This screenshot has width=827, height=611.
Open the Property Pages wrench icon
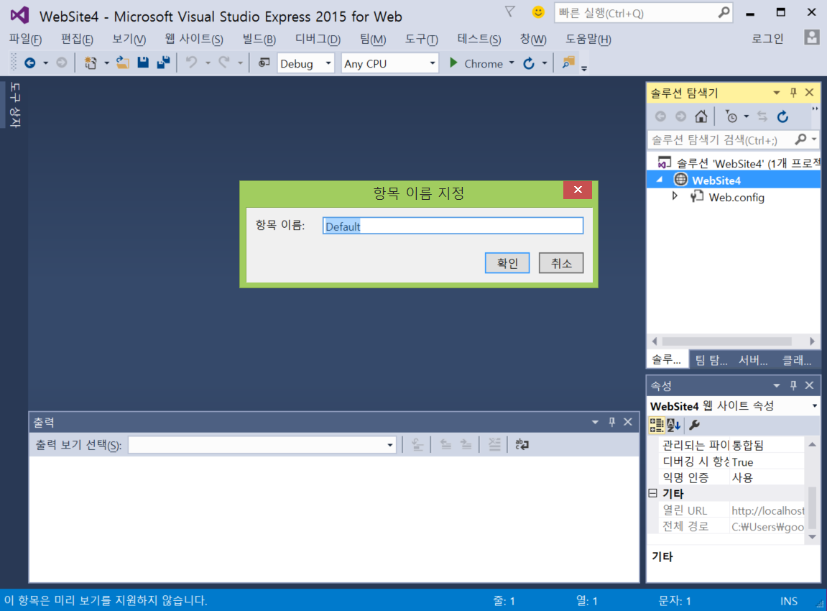[x=694, y=425]
